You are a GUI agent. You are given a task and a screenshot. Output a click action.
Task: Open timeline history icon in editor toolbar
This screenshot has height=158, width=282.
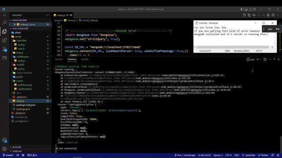click(x=244, y=15)
